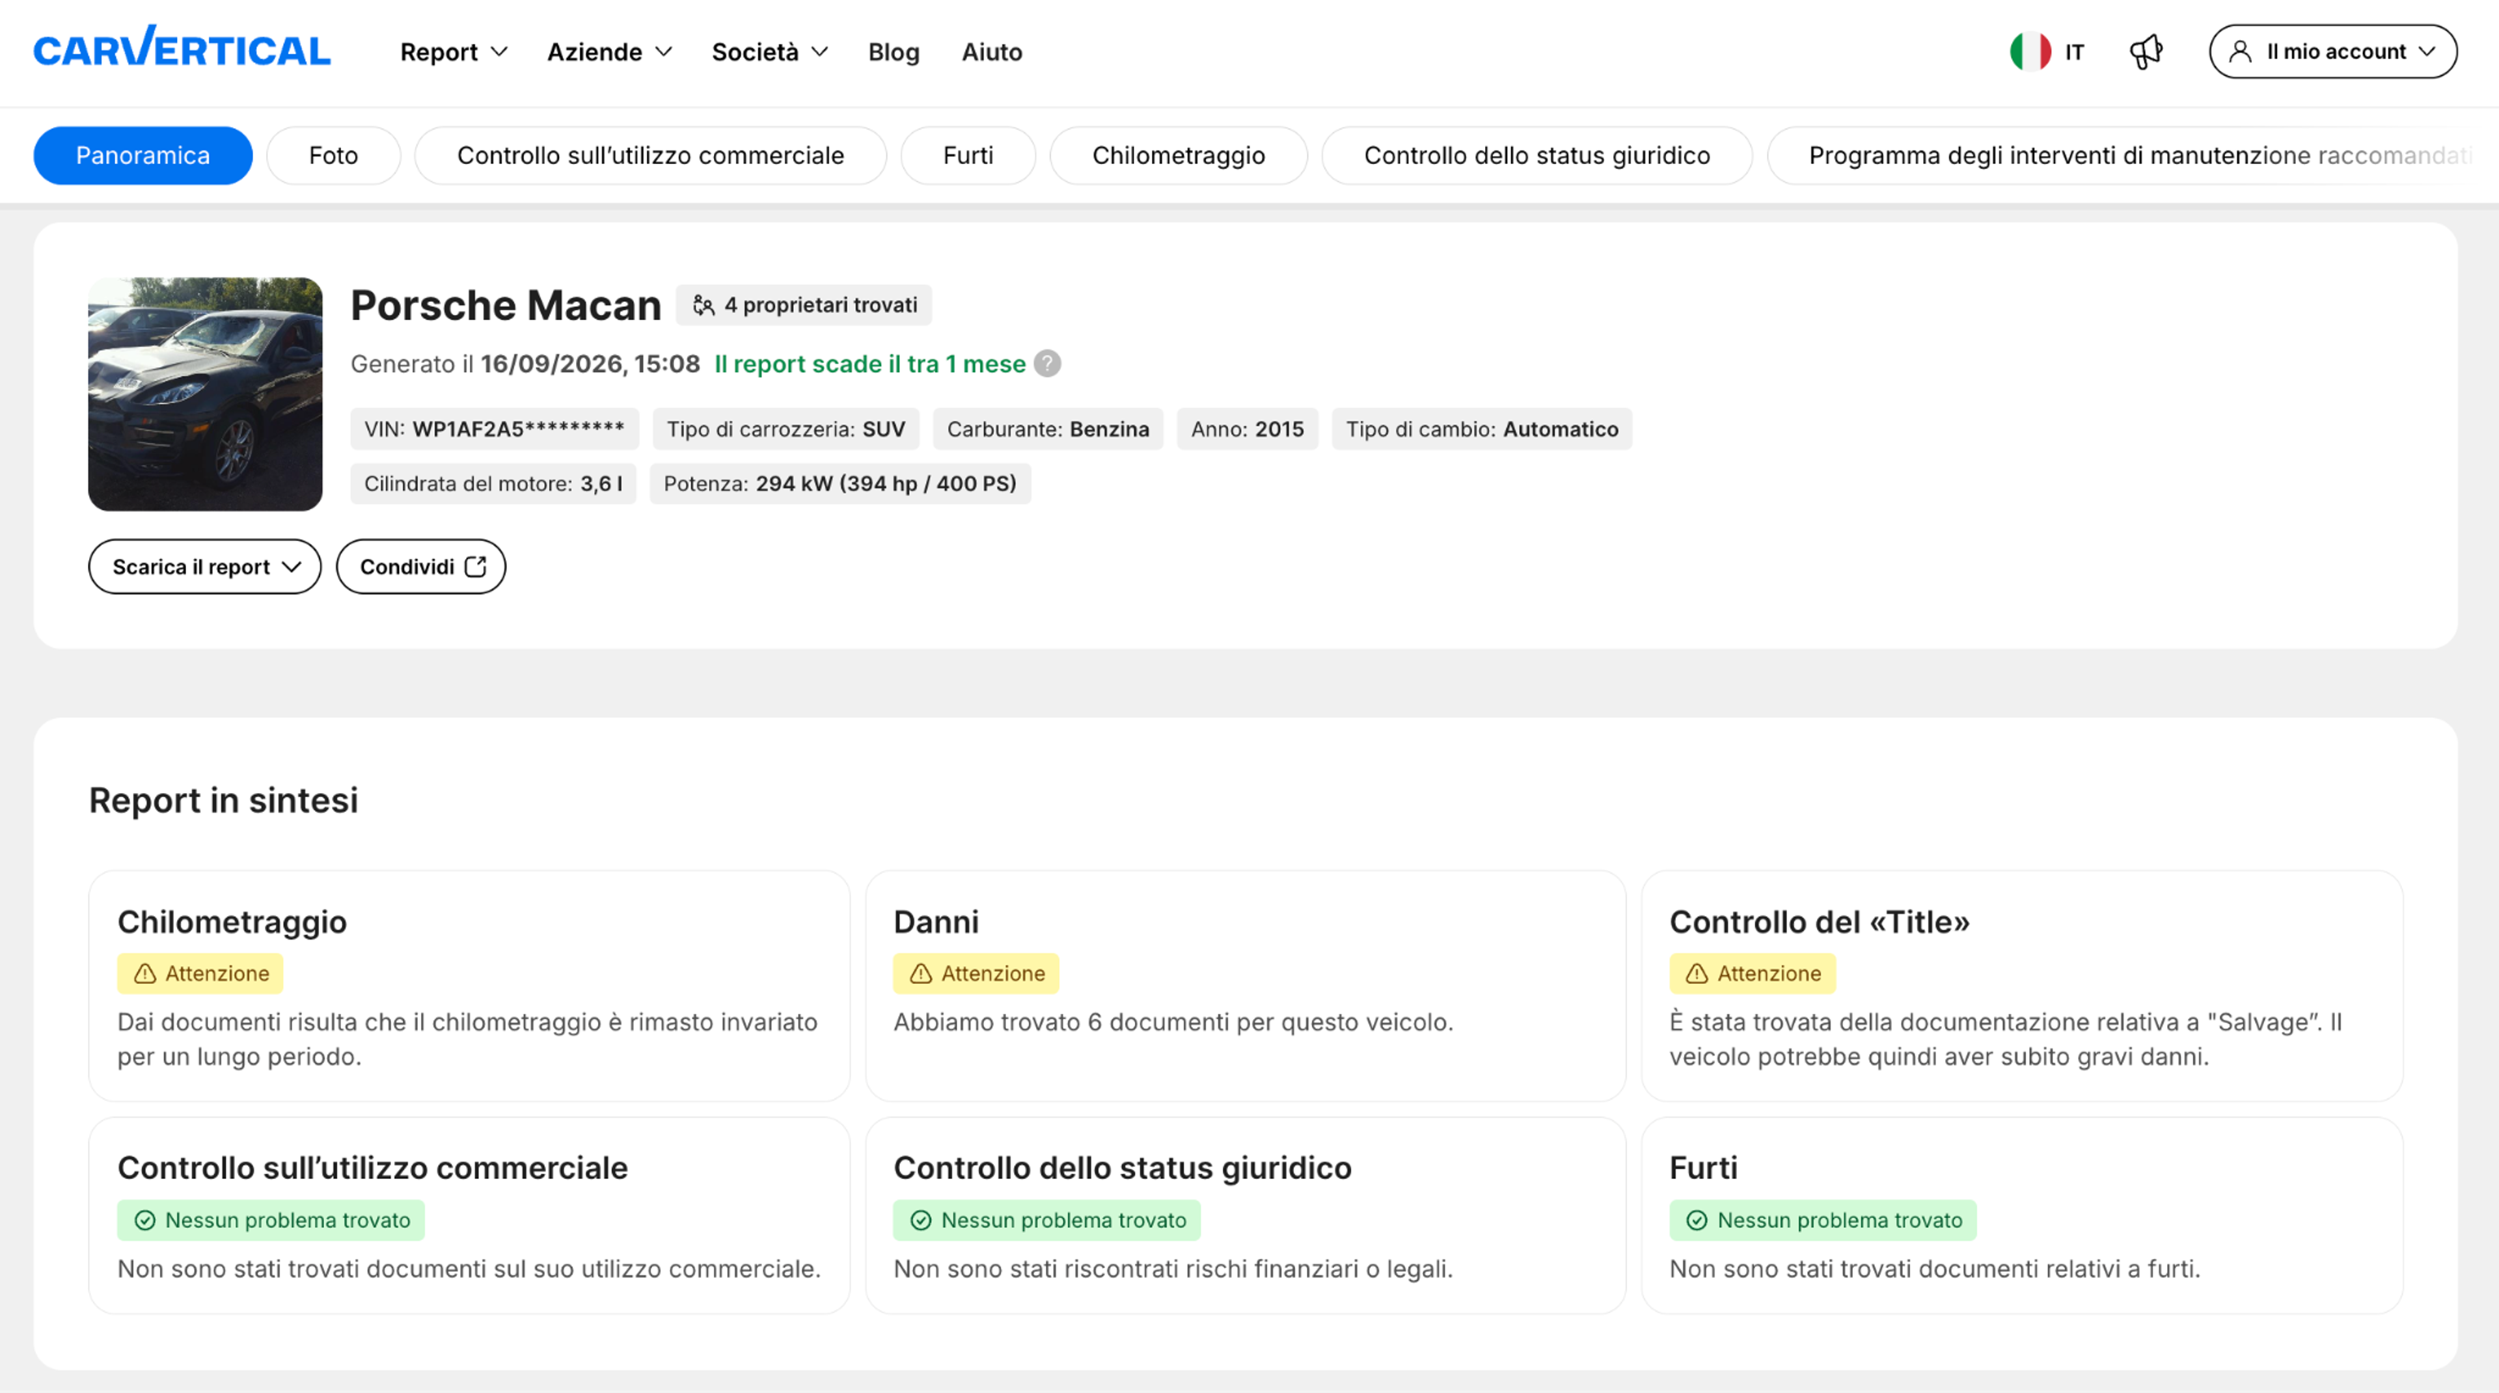
Task: Click the Condividi button
Action: (421, 567)
